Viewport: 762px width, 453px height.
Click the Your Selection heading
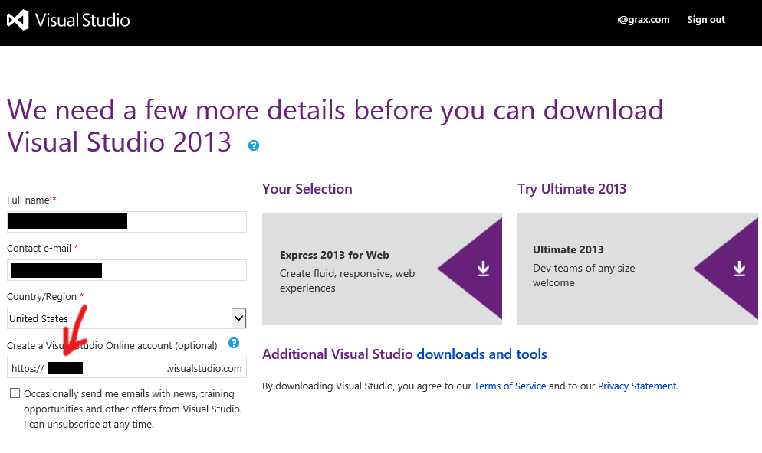click(307, 189)
